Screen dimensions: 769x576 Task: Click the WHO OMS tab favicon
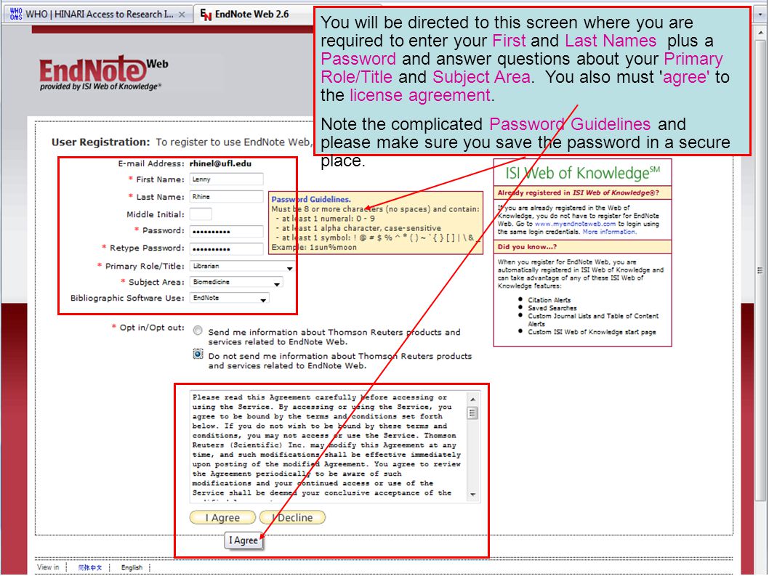pyautogui.click(x=16, y=15)
